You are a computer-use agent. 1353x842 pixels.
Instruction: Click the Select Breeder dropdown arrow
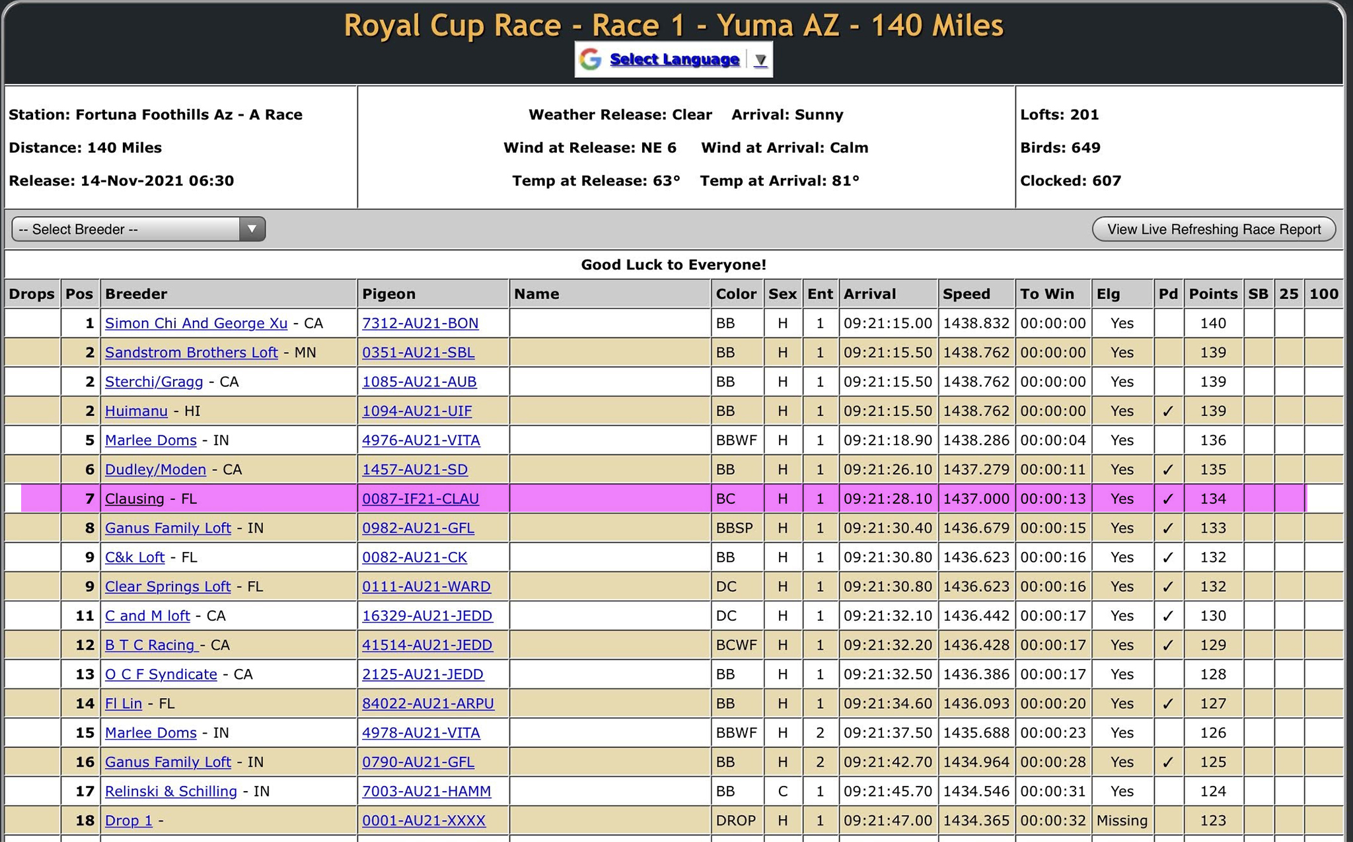tap(252, 229)
